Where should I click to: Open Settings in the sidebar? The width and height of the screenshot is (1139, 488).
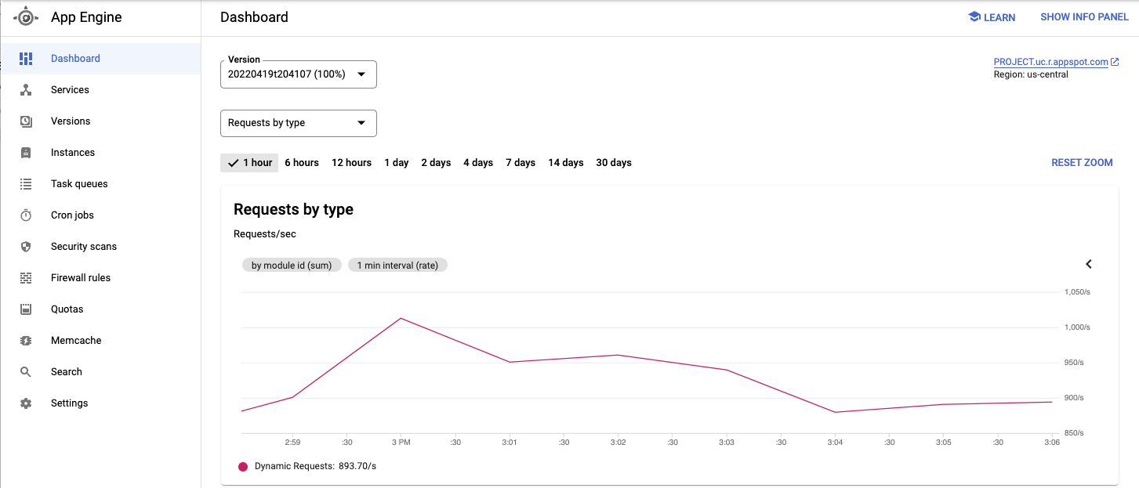click(x=100, y=403)
